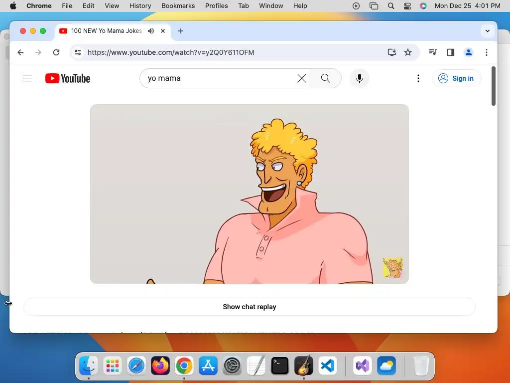The width and height of the screenshot is (510, 383).
Task: Open the Profiles menu
Action: 216,6
